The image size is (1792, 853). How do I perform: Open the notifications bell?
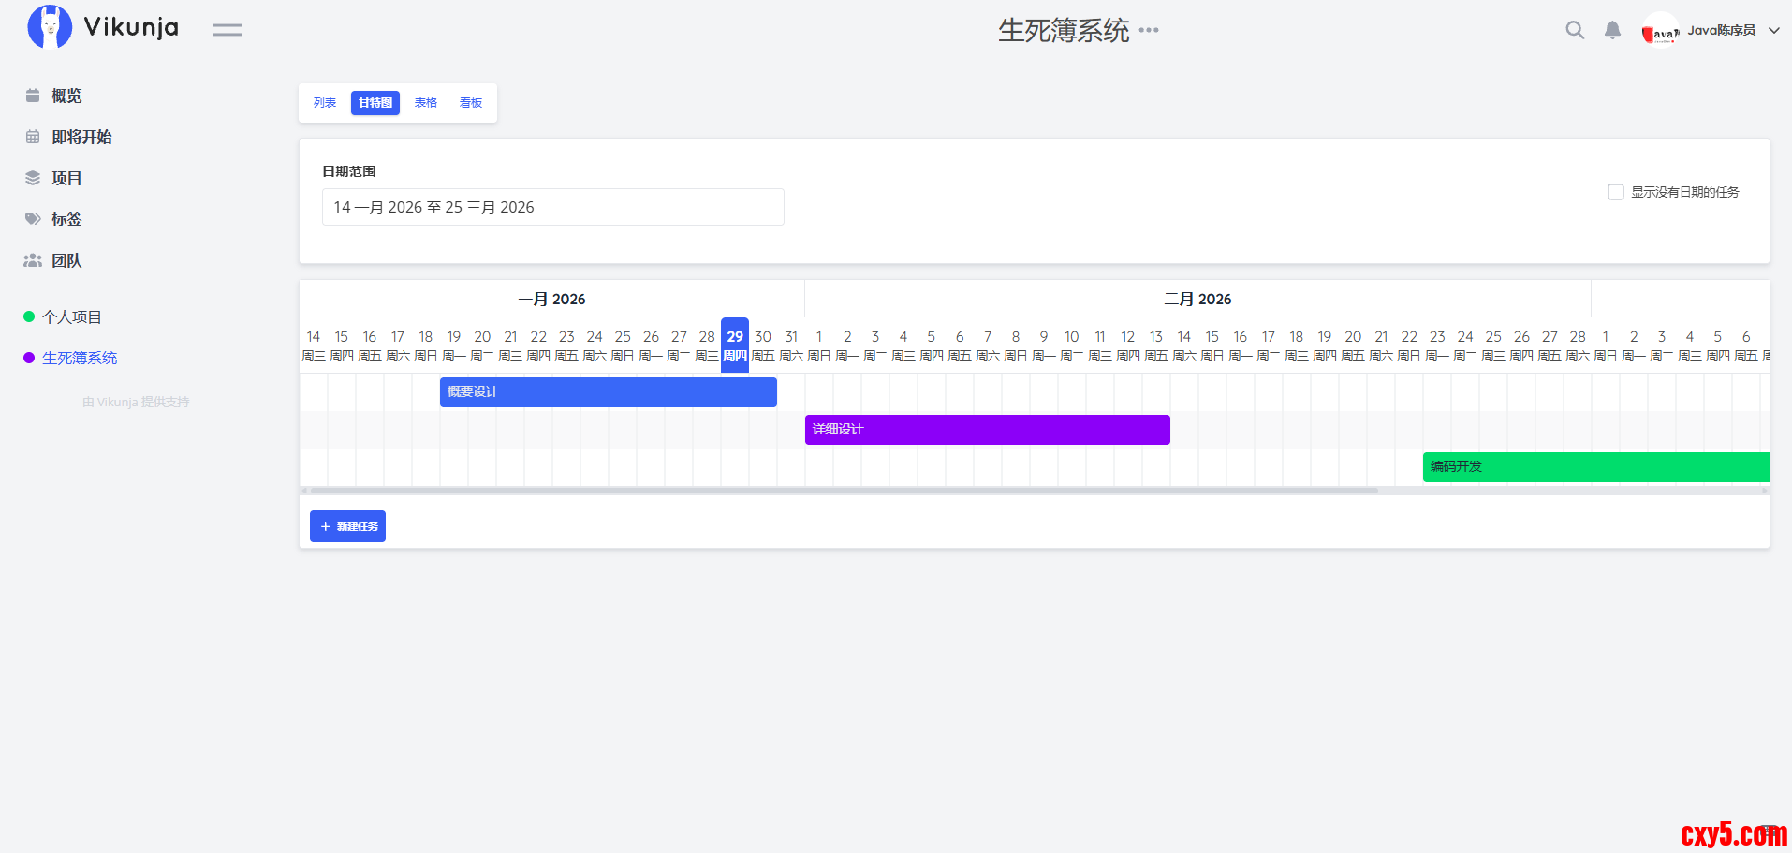point(1612,30)
